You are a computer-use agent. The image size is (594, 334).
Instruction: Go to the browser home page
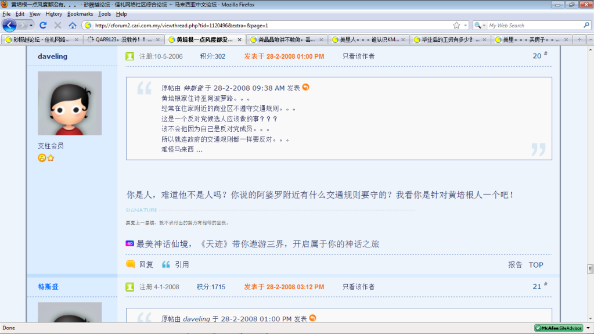coord(73,26)
